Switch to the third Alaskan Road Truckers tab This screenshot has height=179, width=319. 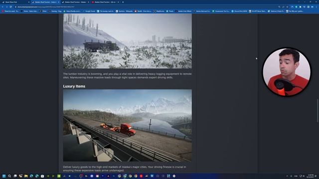[75, 2]
